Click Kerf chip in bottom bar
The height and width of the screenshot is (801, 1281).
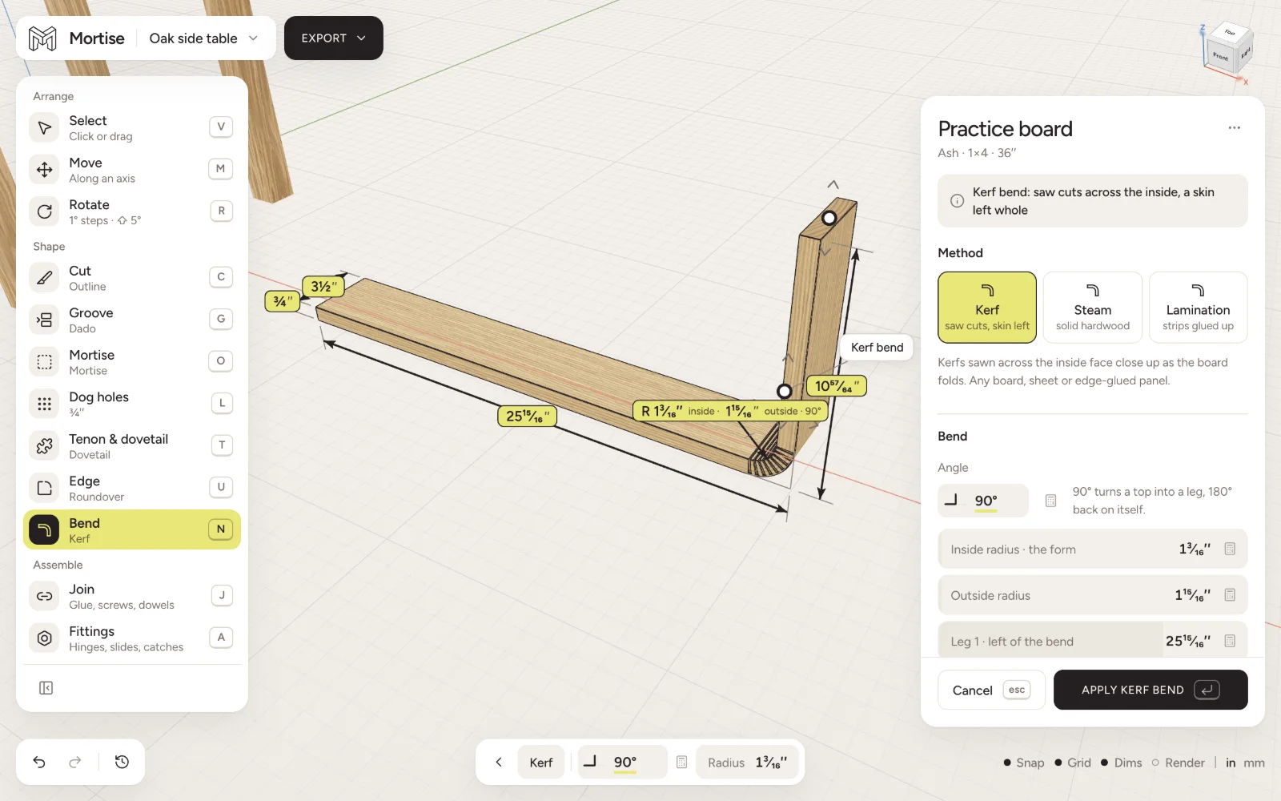coord(541,762)
